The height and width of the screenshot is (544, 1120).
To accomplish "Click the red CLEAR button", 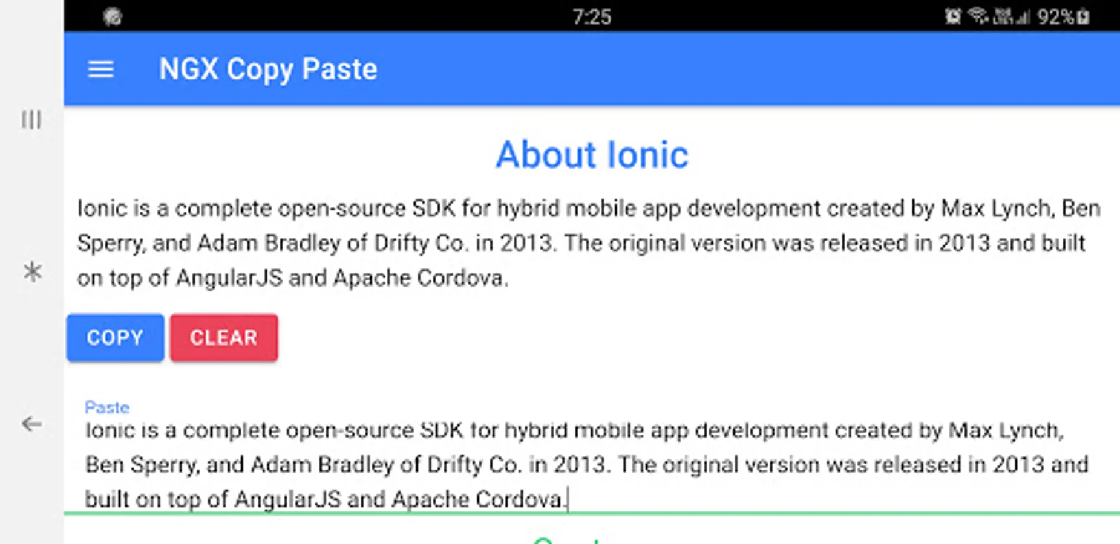I will [x=224, y=337].
